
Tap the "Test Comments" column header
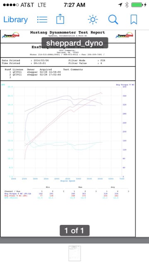coord(73,70)
